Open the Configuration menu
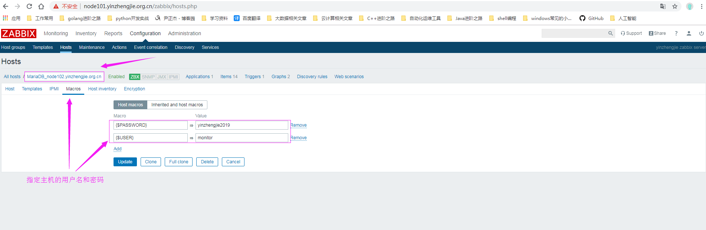This screenshot has height=230, width=706. [145, 33]
